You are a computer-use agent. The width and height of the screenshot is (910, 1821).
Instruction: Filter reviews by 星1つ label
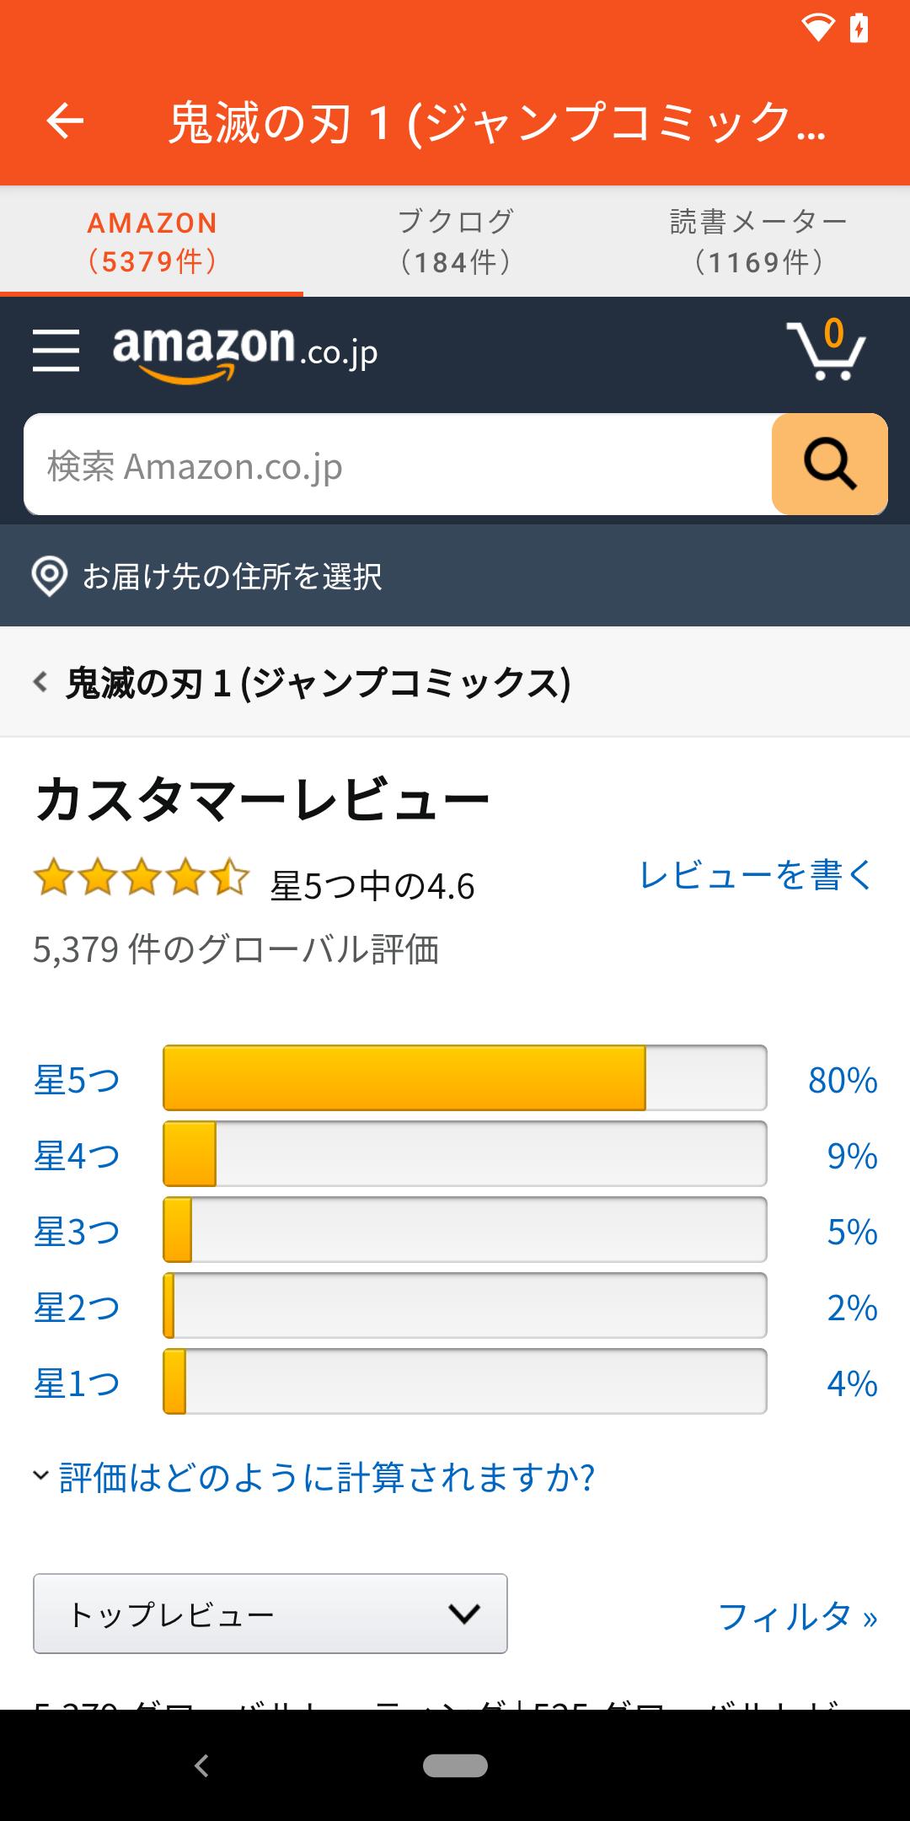(76, 1383)
